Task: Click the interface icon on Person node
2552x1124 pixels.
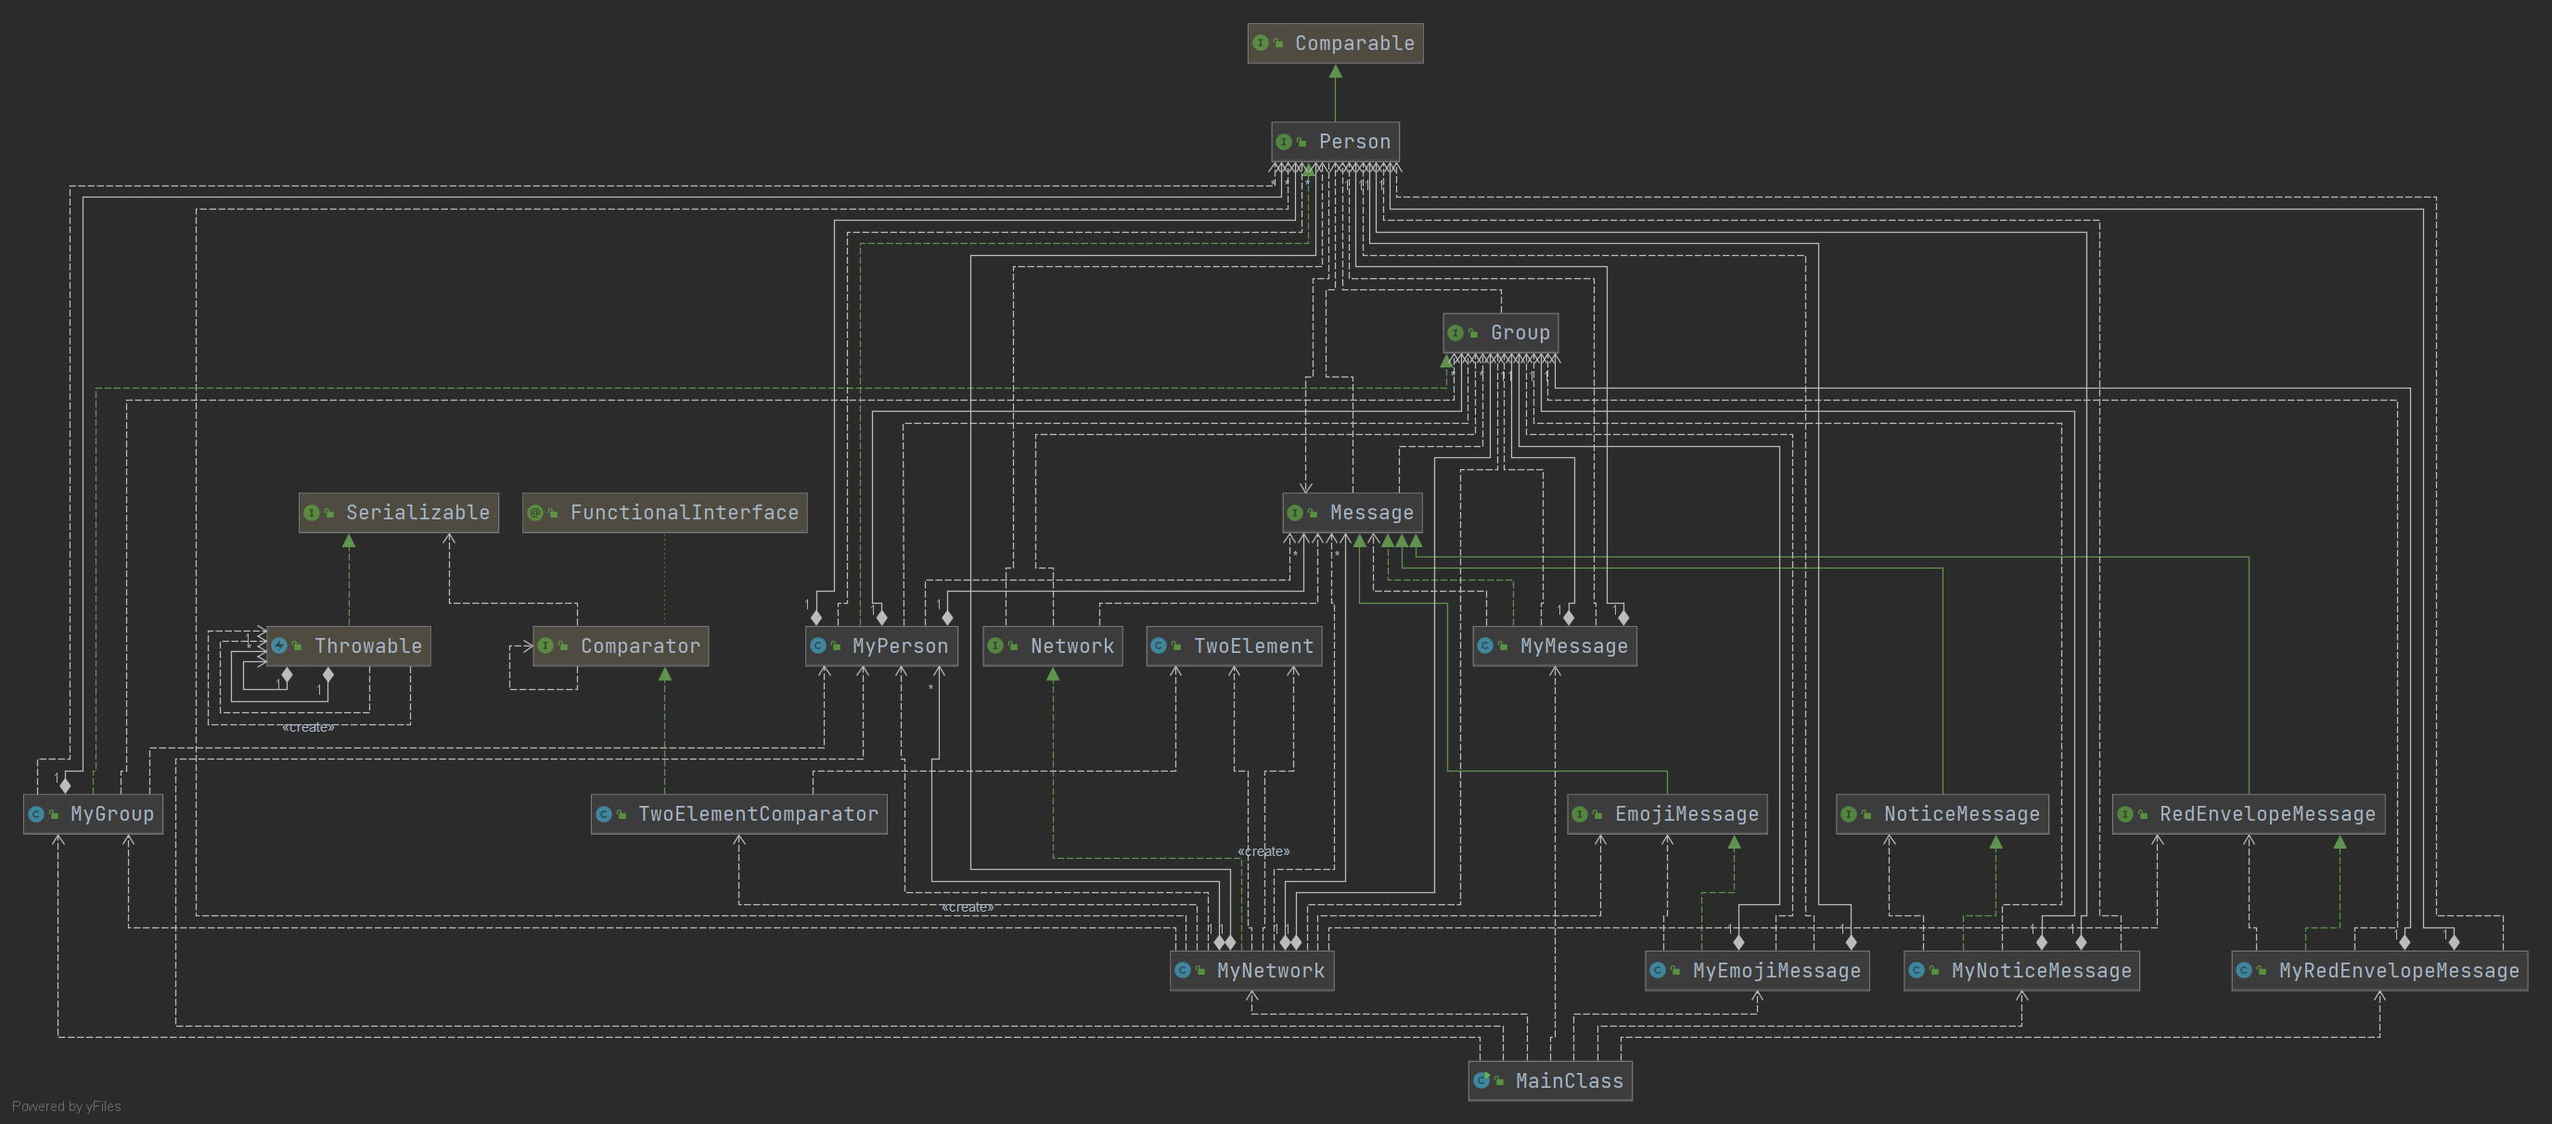Action: 1284,143
